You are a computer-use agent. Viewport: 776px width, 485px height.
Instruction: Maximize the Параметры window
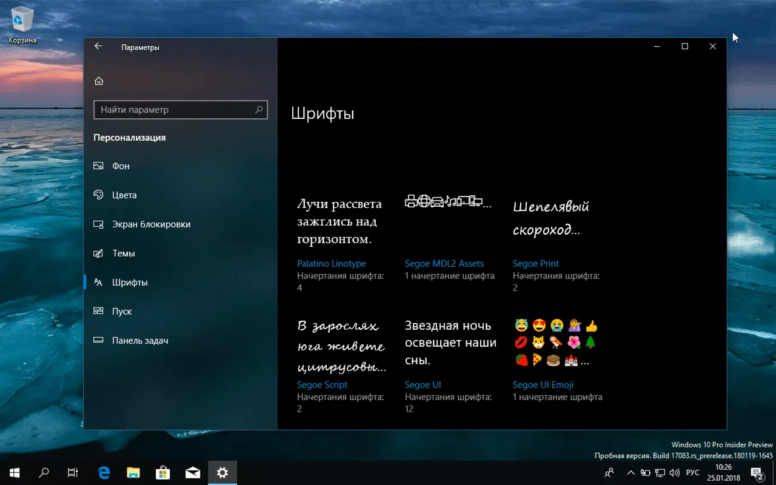(x=684, y=47)
